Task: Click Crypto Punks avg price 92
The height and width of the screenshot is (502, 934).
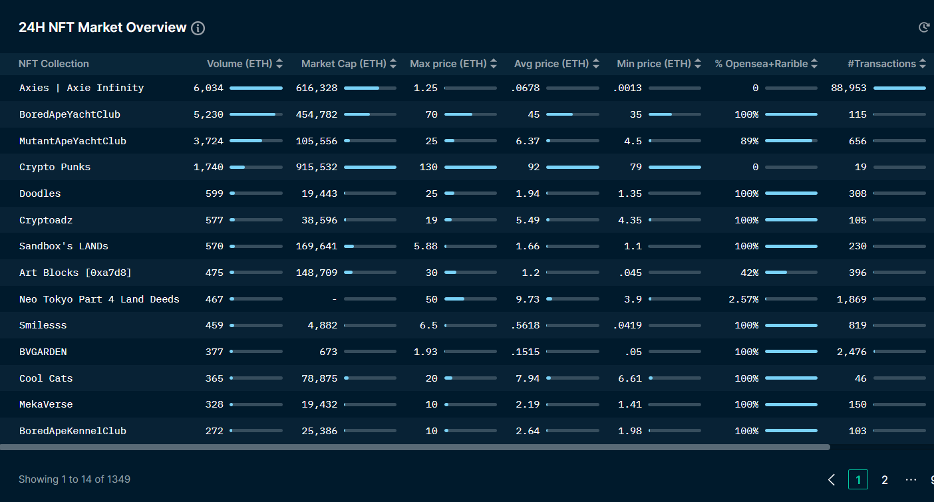Action: point(534,167)
